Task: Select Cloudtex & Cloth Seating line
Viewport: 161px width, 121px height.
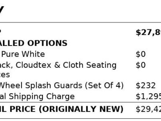Action: click(58, 65)
